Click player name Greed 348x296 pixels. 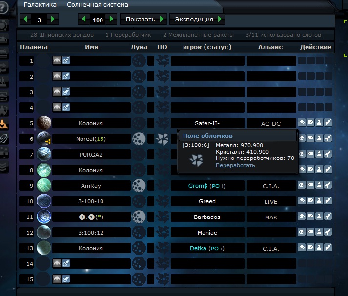click(207, 201)
